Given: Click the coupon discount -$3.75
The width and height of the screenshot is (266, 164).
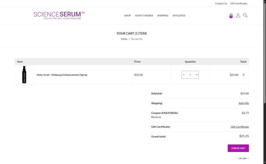Looking at the screenshot, I should click(245, 113).
